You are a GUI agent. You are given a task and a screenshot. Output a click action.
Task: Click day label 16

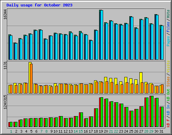86,131
